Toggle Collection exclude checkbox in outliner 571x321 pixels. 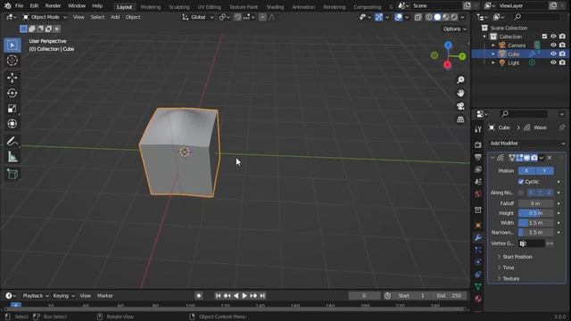[544, 37]
